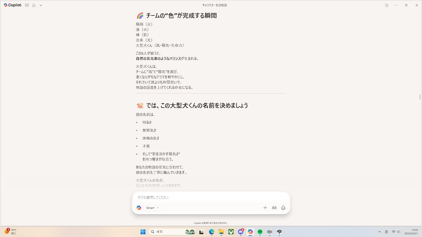The width and height of the screenshot is (422, 237).
Task: Click the share conversation icon near window controls
Action: [x=387, y=5]
